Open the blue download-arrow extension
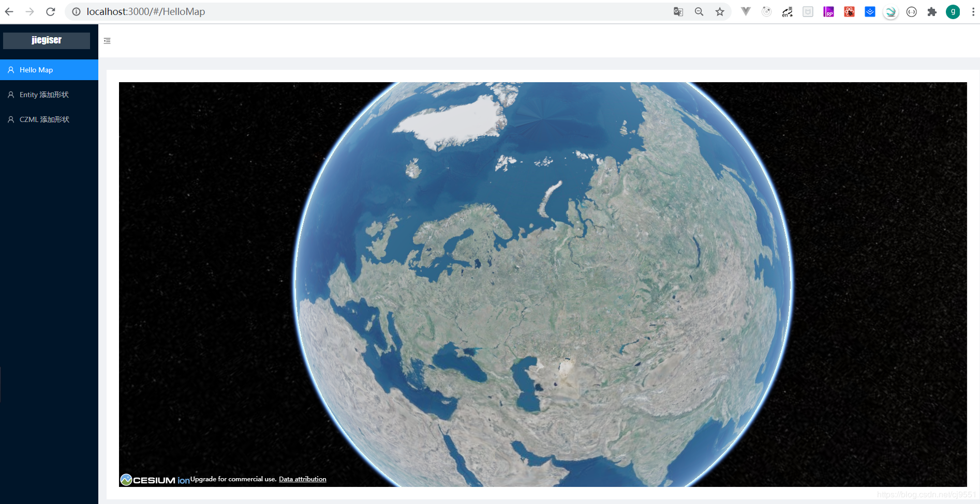980x504 pixels. (x=870, y=11)
